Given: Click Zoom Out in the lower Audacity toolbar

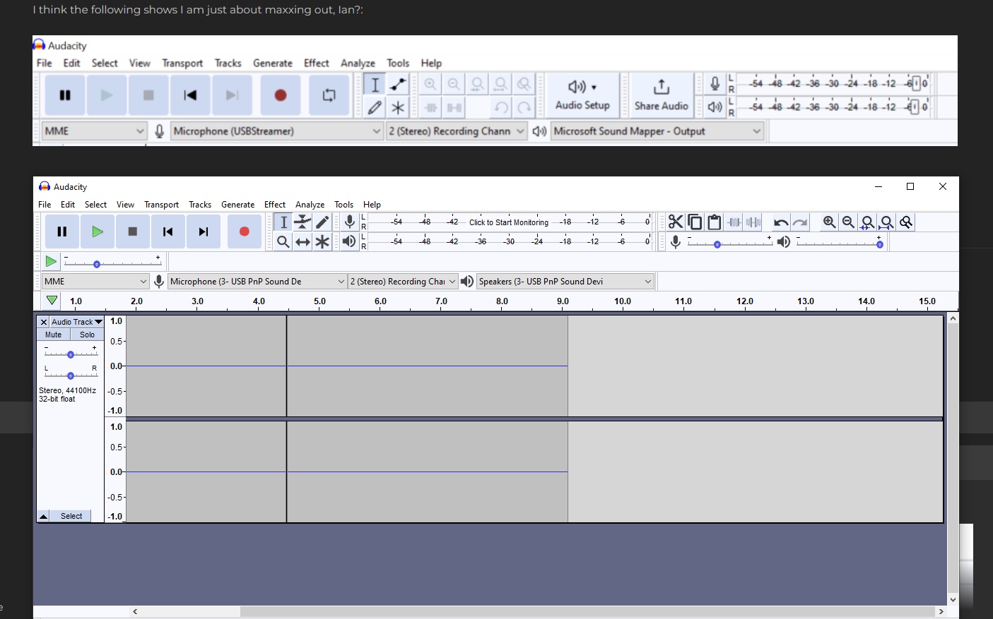Looking at the screenshot, I should point(848,222).
